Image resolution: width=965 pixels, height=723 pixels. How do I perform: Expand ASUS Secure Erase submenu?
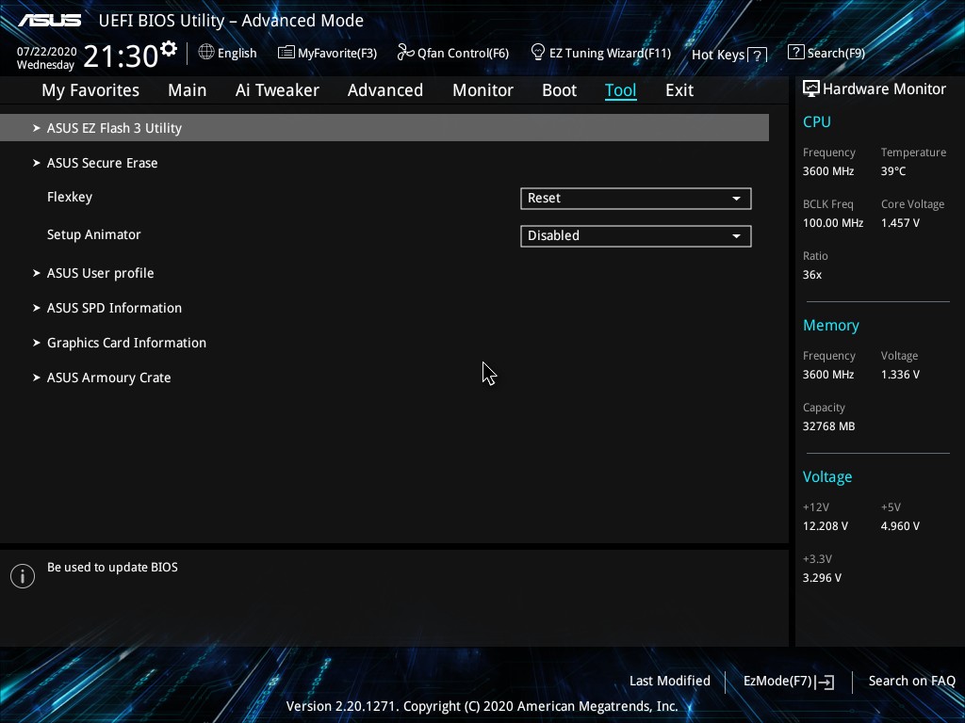[102, 163]
